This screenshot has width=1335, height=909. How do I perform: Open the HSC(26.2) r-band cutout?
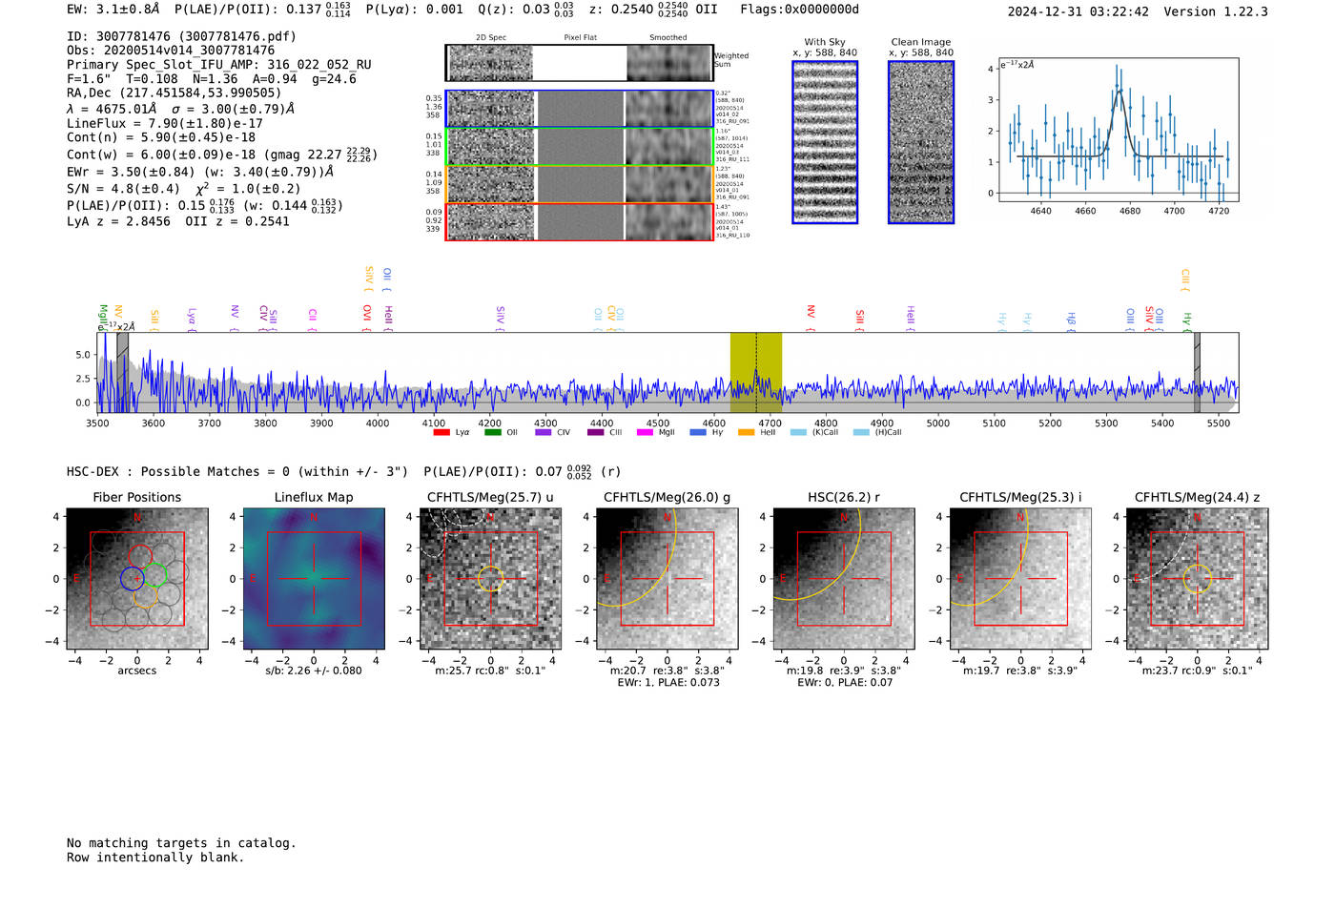(843, 579)
